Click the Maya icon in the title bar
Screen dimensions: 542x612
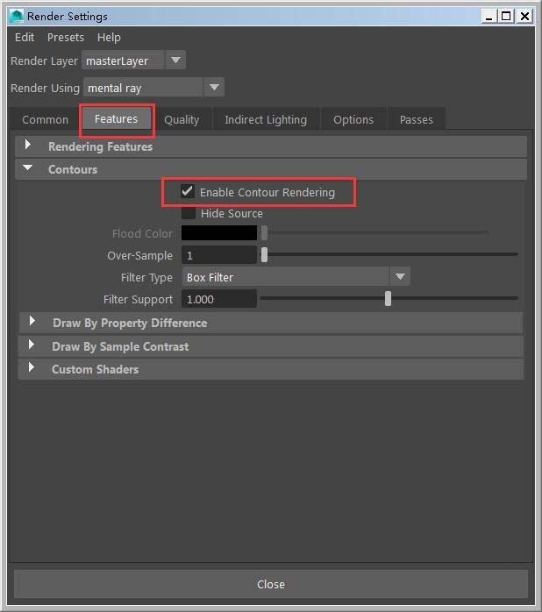17,16
